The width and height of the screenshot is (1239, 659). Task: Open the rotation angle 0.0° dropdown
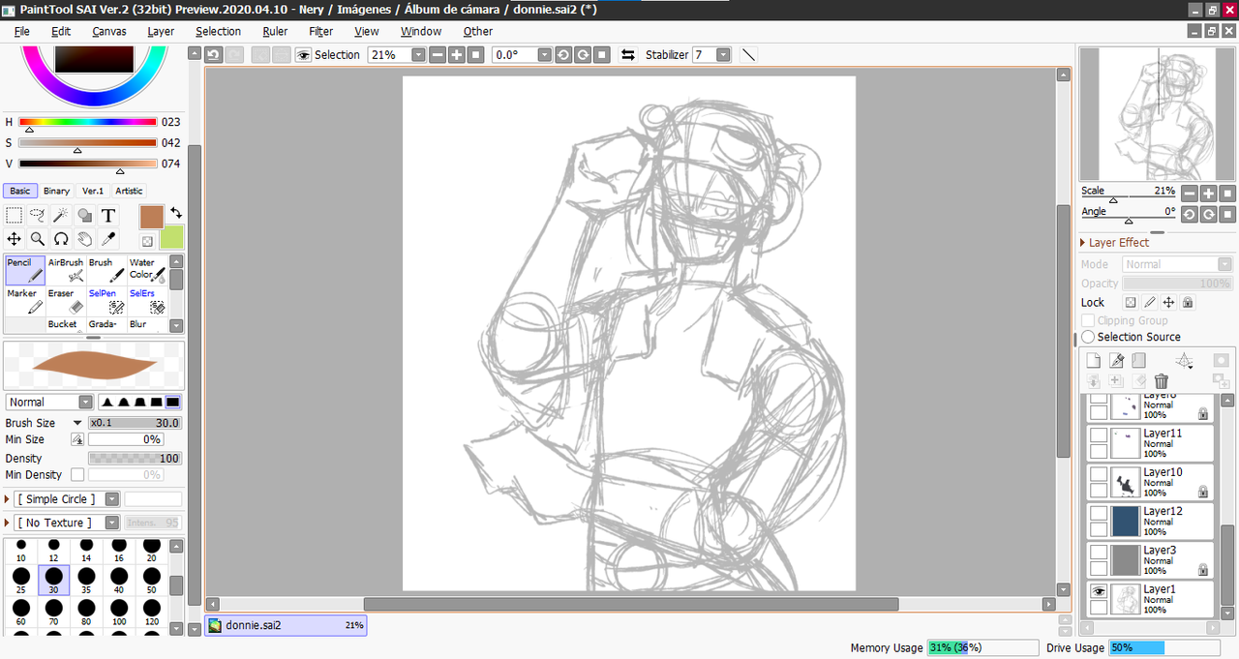544,55
